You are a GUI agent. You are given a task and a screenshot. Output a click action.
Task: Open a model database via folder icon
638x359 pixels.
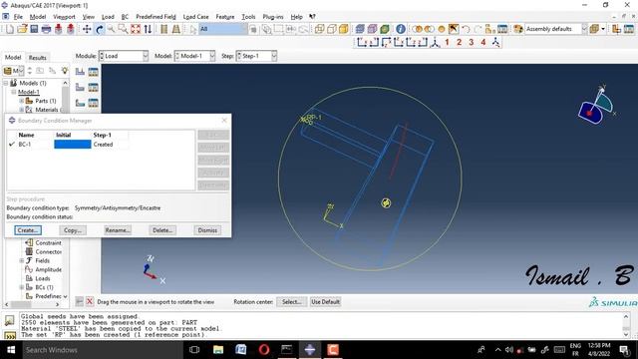[x=22, y=29]
